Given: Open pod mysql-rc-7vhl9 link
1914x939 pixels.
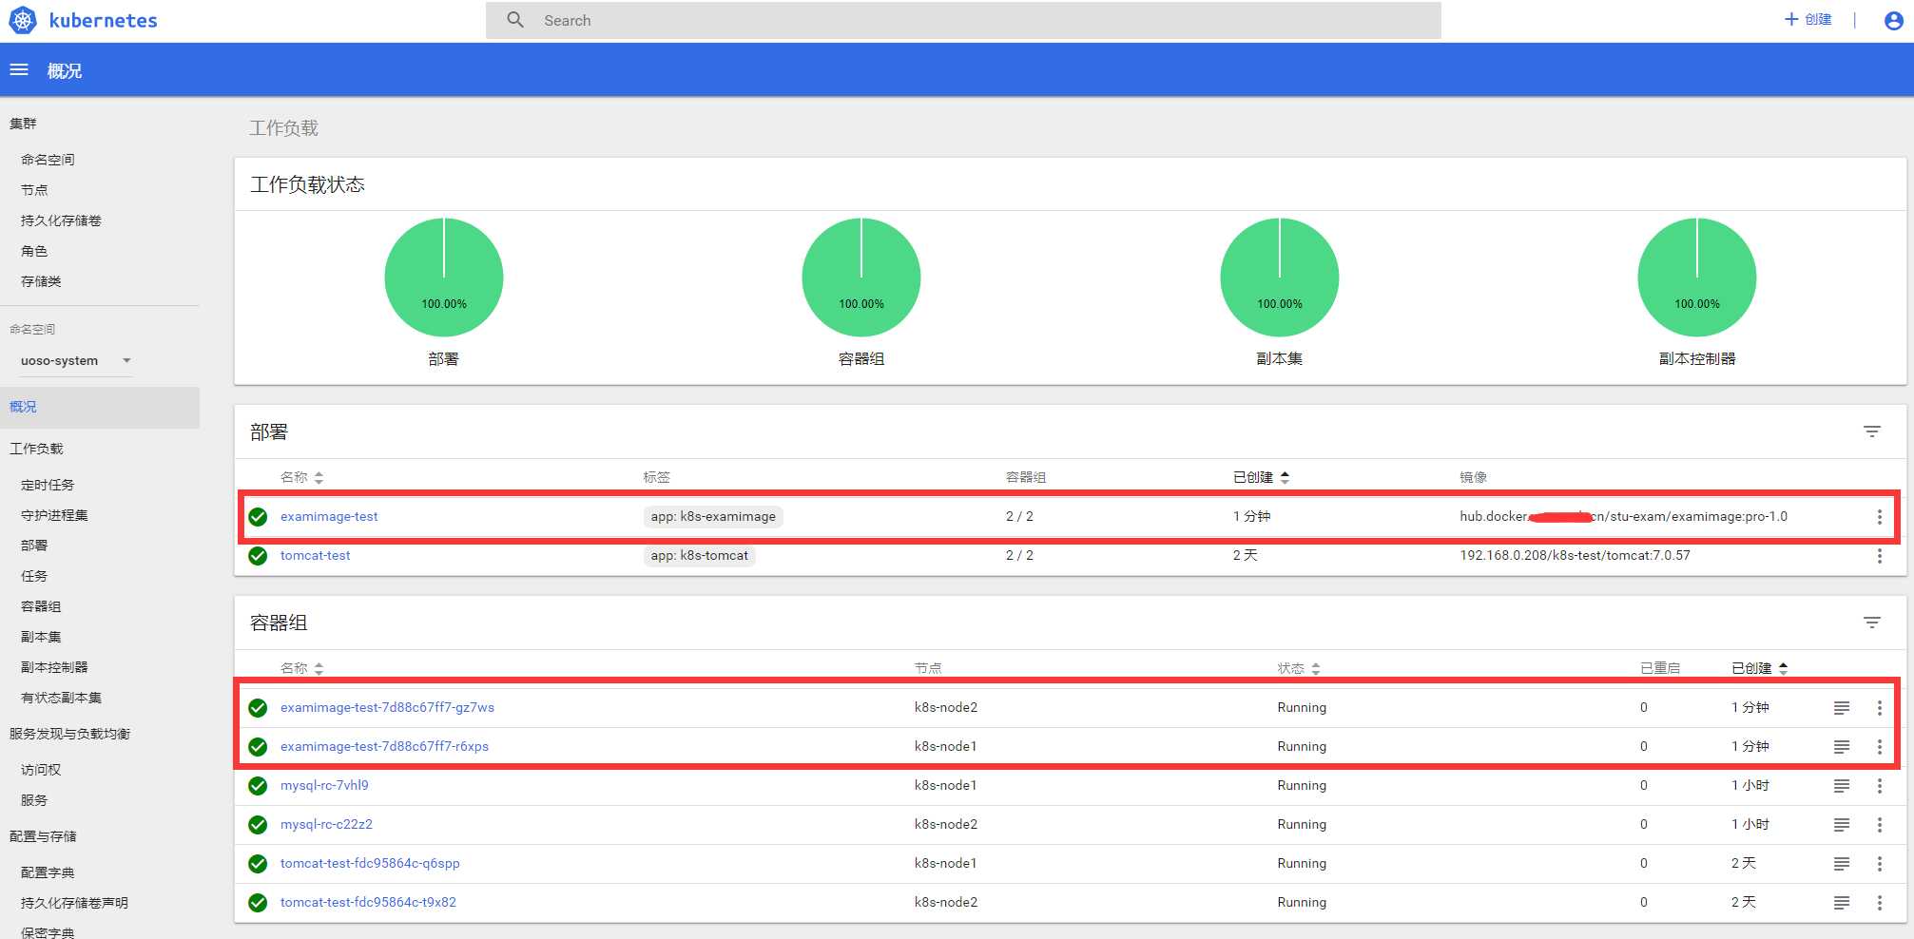Looking at the screenshot, I should pos(324,785).
